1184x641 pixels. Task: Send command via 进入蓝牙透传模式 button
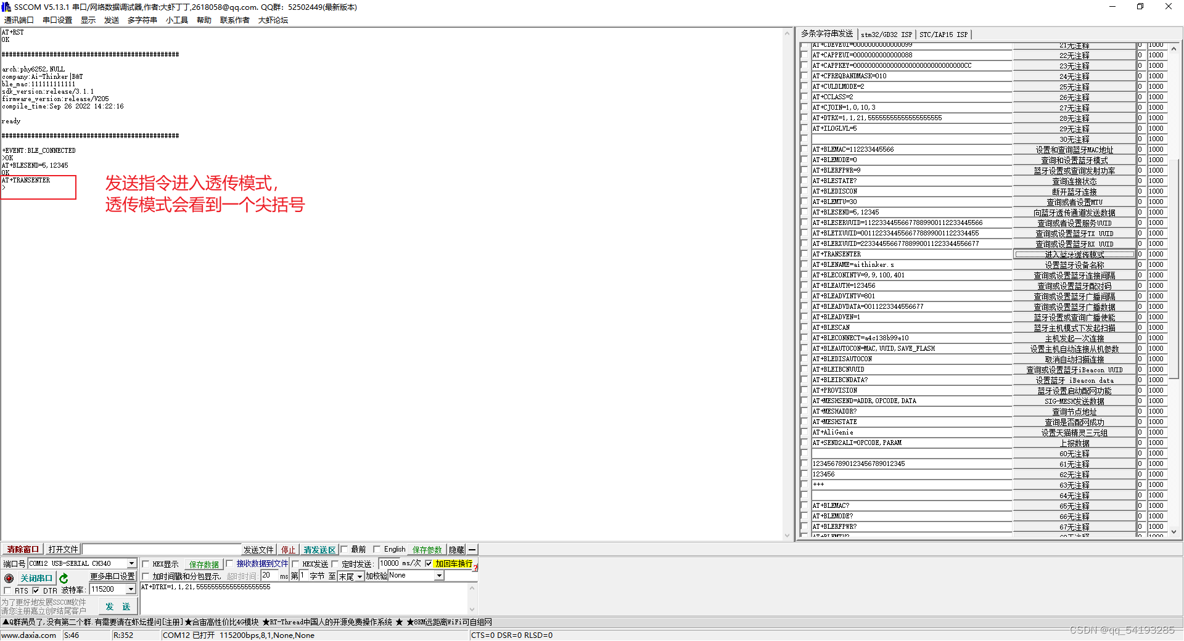(x=1074, y=255)
